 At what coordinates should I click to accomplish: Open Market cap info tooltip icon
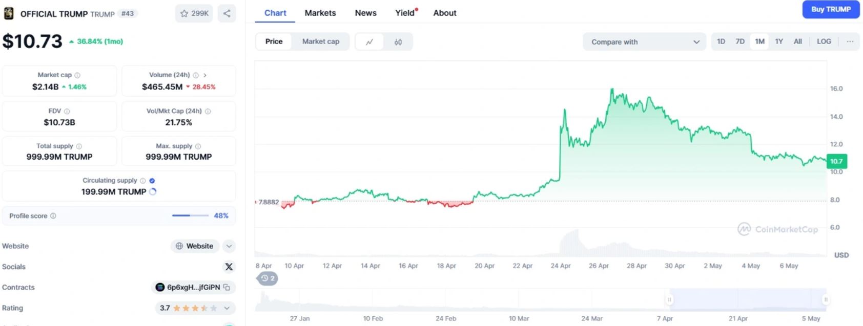(77, 75)
